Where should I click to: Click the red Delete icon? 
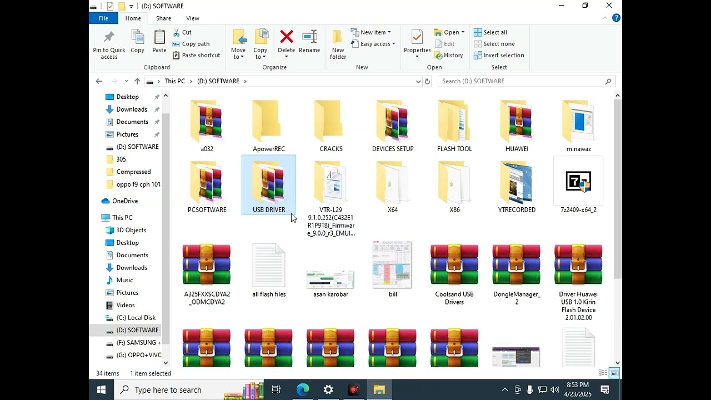[287, 37]
